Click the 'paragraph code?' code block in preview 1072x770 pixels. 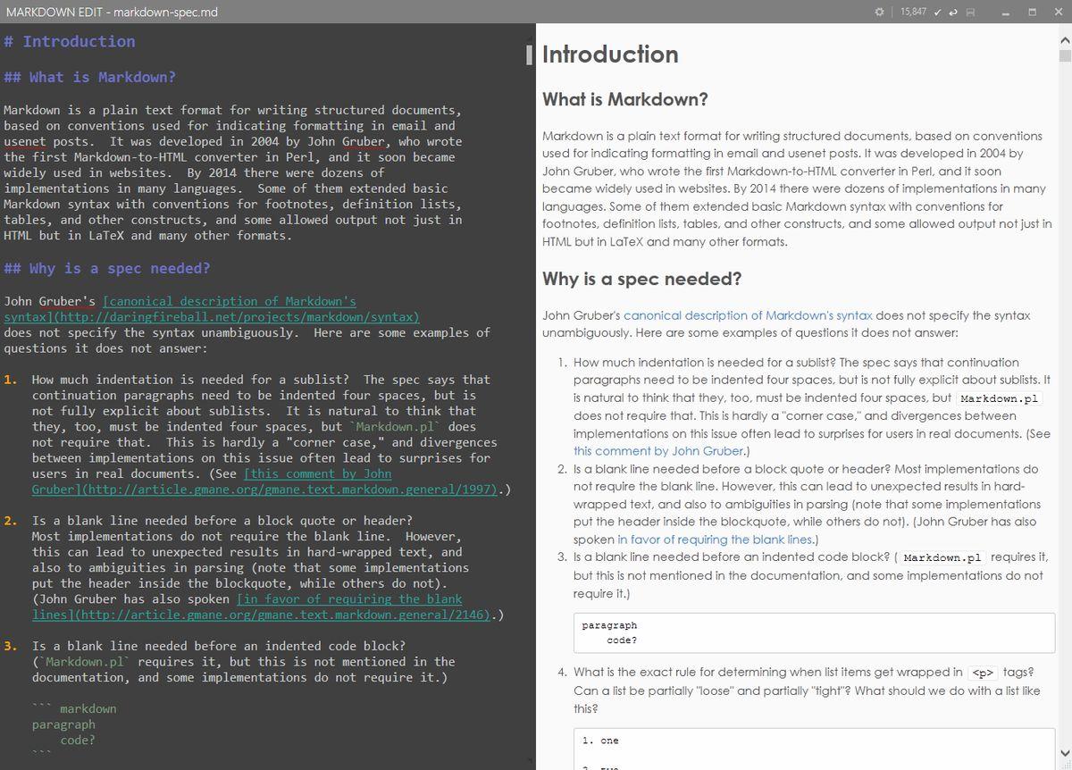point(814,632)
